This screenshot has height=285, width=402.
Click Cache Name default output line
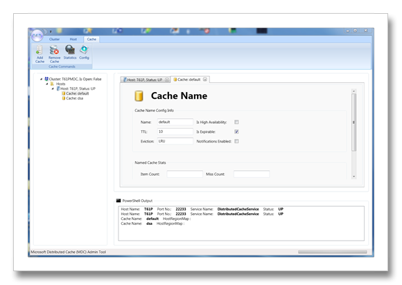pos(156,219)
